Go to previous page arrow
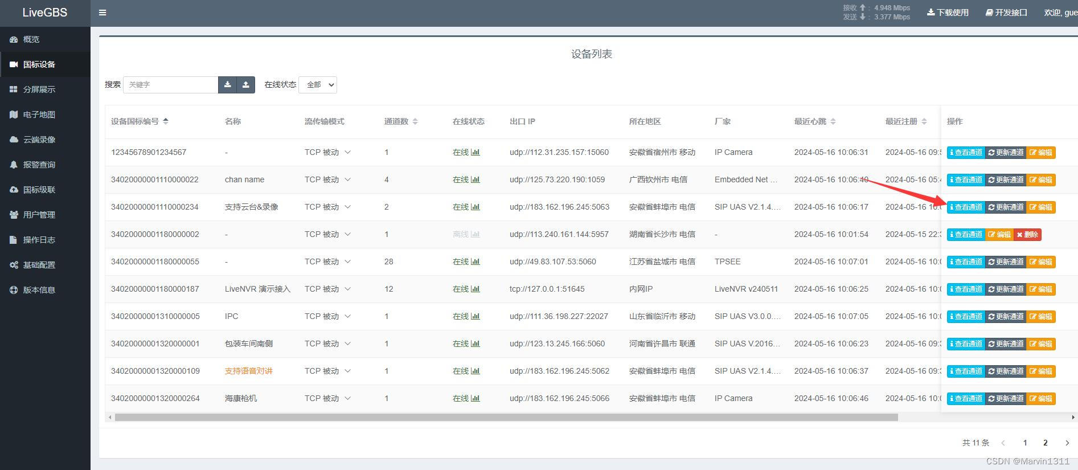 point(1003,443)
